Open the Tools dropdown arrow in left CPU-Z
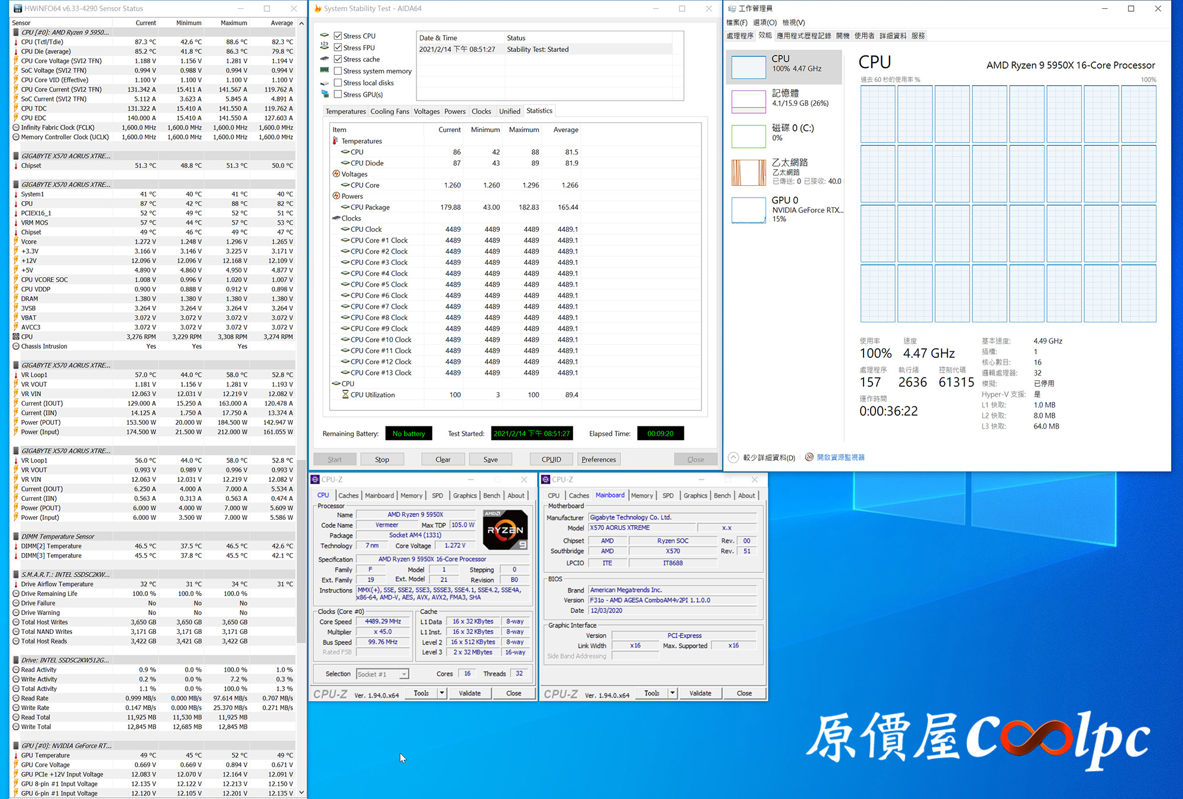 point(441,693)
